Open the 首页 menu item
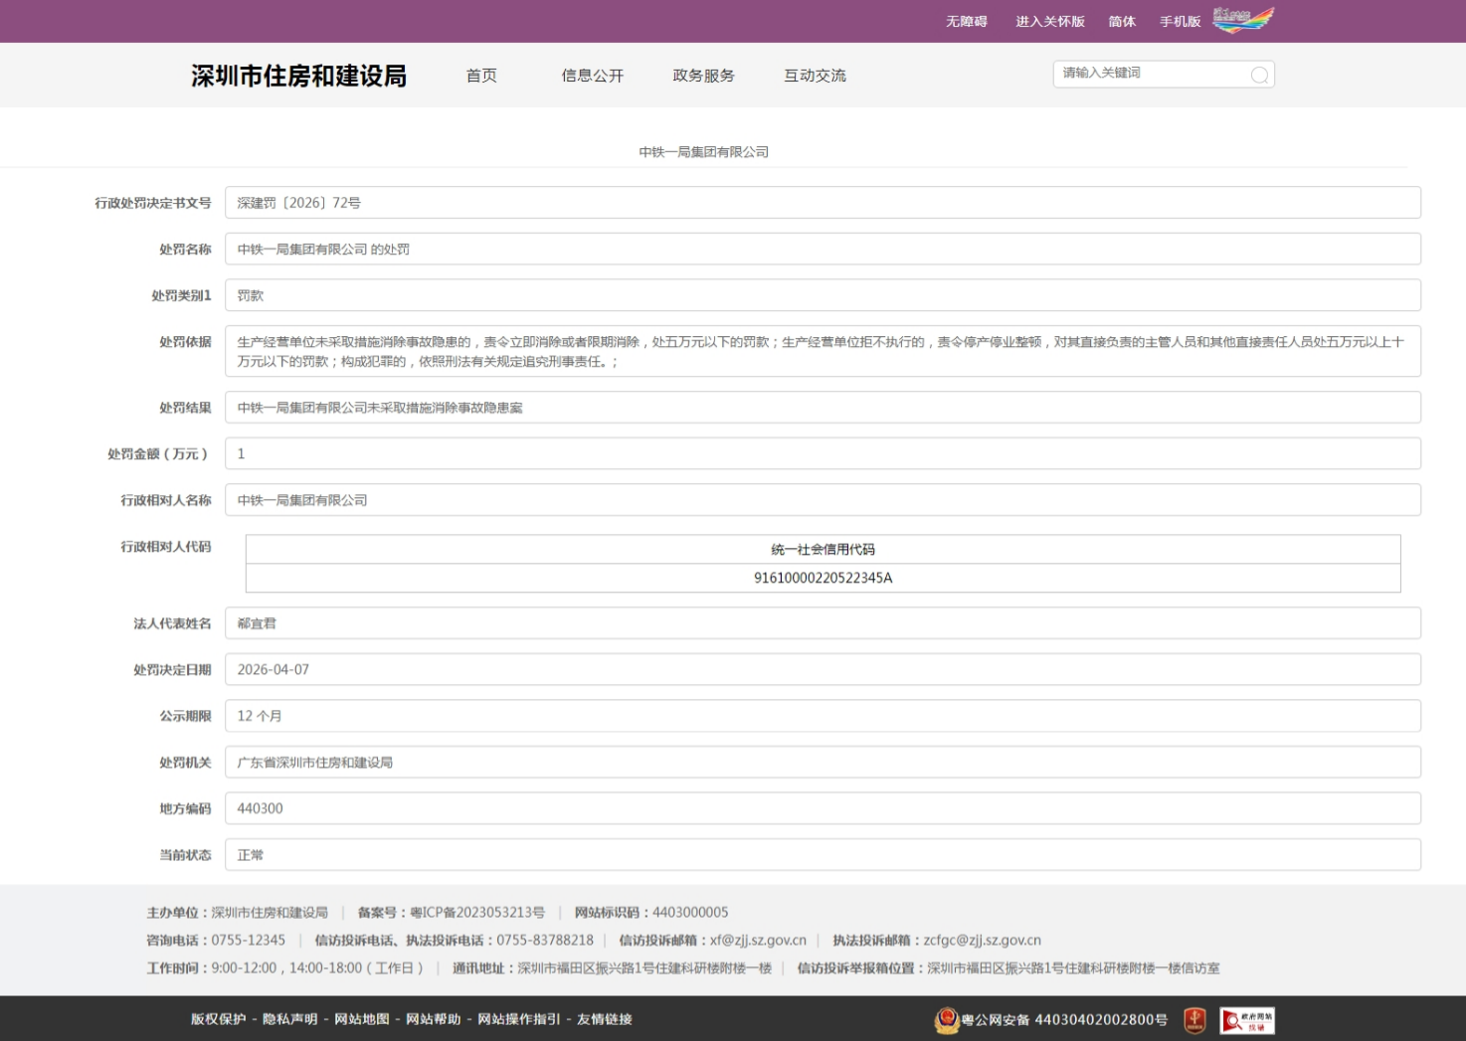This screenshot has width=1466, height=1041. click(x=481, y=76)
